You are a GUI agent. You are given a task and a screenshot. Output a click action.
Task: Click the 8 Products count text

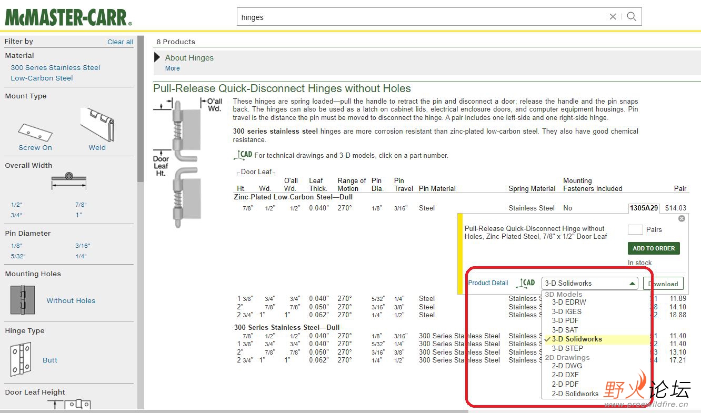point(176,42)
